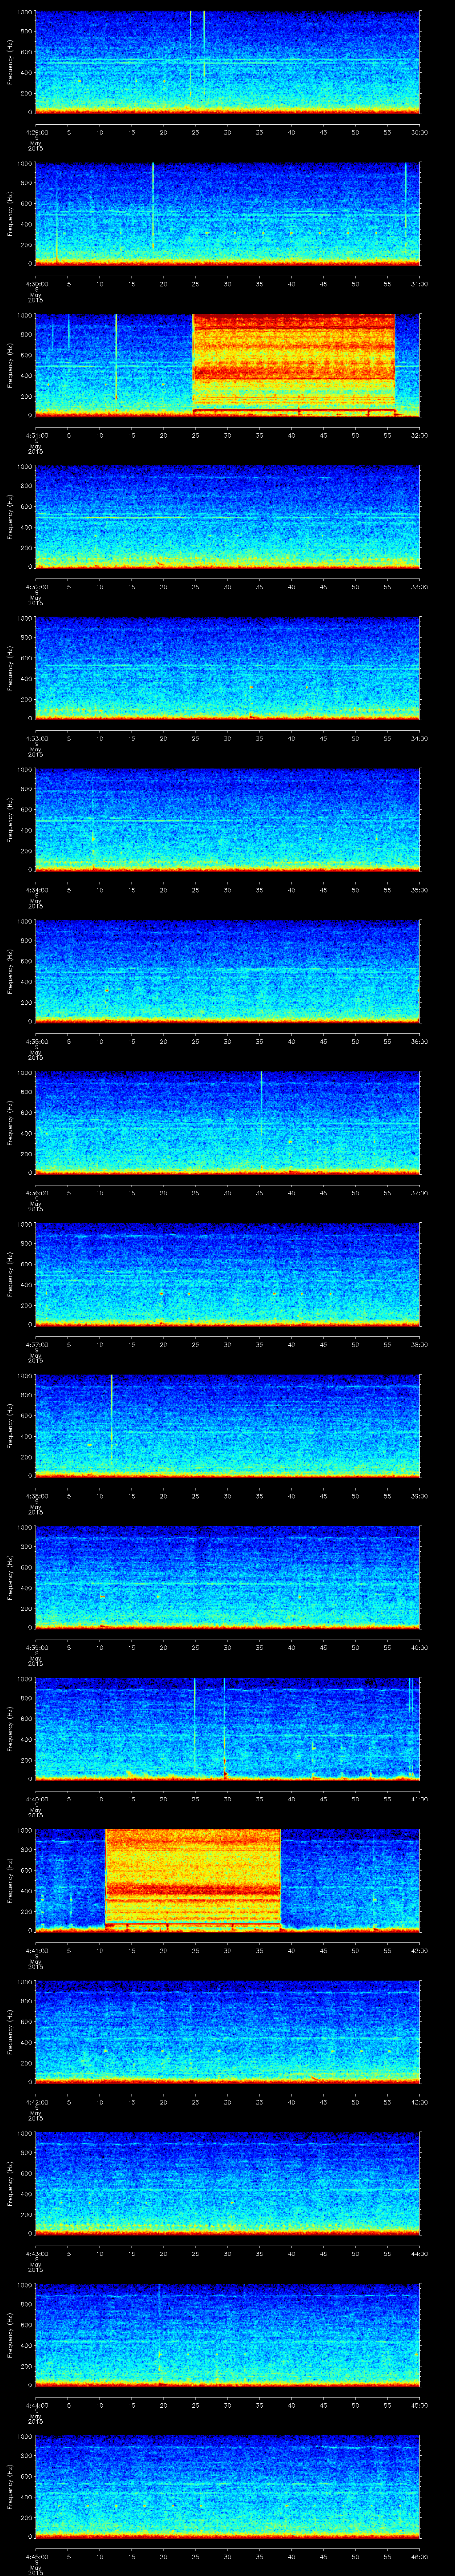The width and height of the screenshot is (455, 2576).
Task: Open the spectrogram panel starting at 4:30:00
Action: point(227,213)
